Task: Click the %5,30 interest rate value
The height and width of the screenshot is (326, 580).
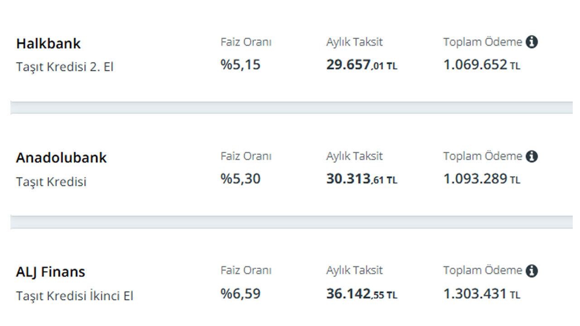Action: 241,179
